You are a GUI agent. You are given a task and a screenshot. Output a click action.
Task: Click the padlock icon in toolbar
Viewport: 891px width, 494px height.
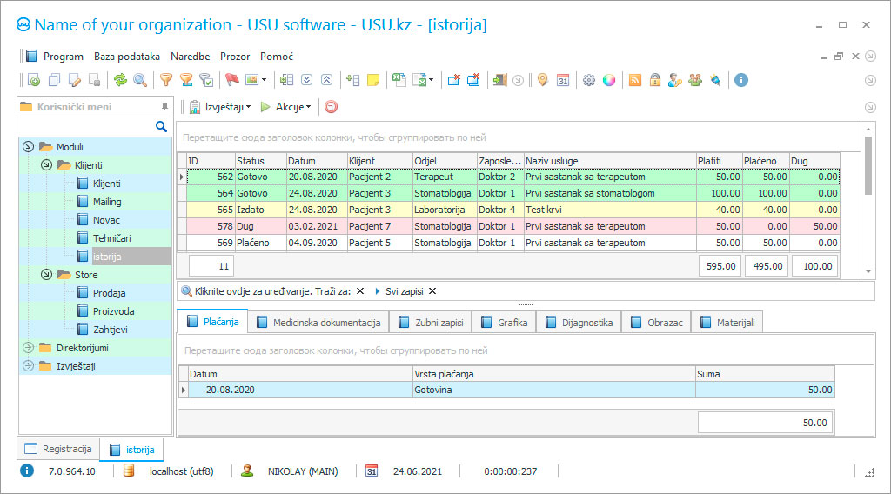coord(655,80)
